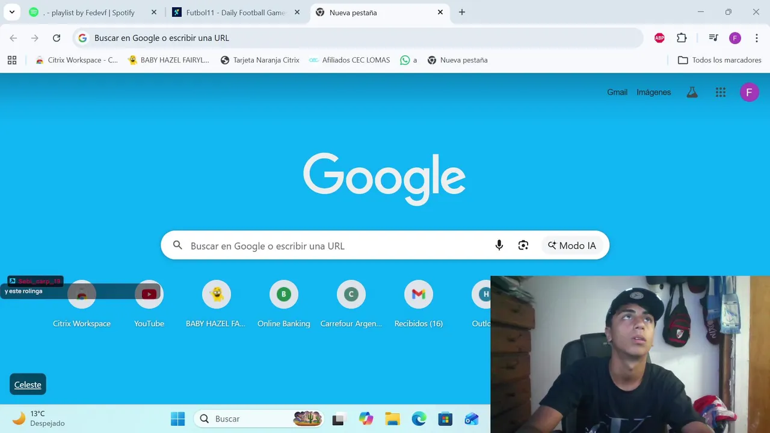The width and height of the screenshot is (770, 433).
Task: Open the bookmarks bar apps grid icon
Action: point(12,60)
